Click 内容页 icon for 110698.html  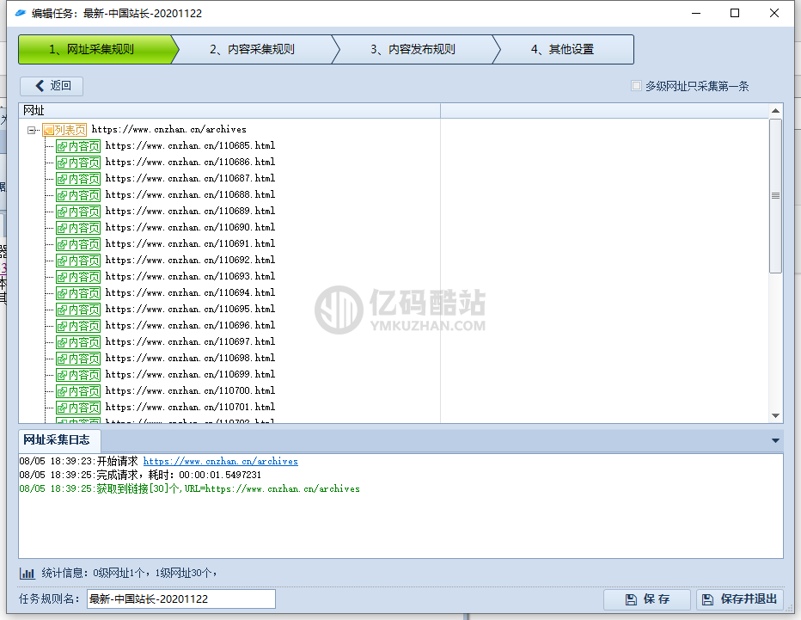point(78,359)
